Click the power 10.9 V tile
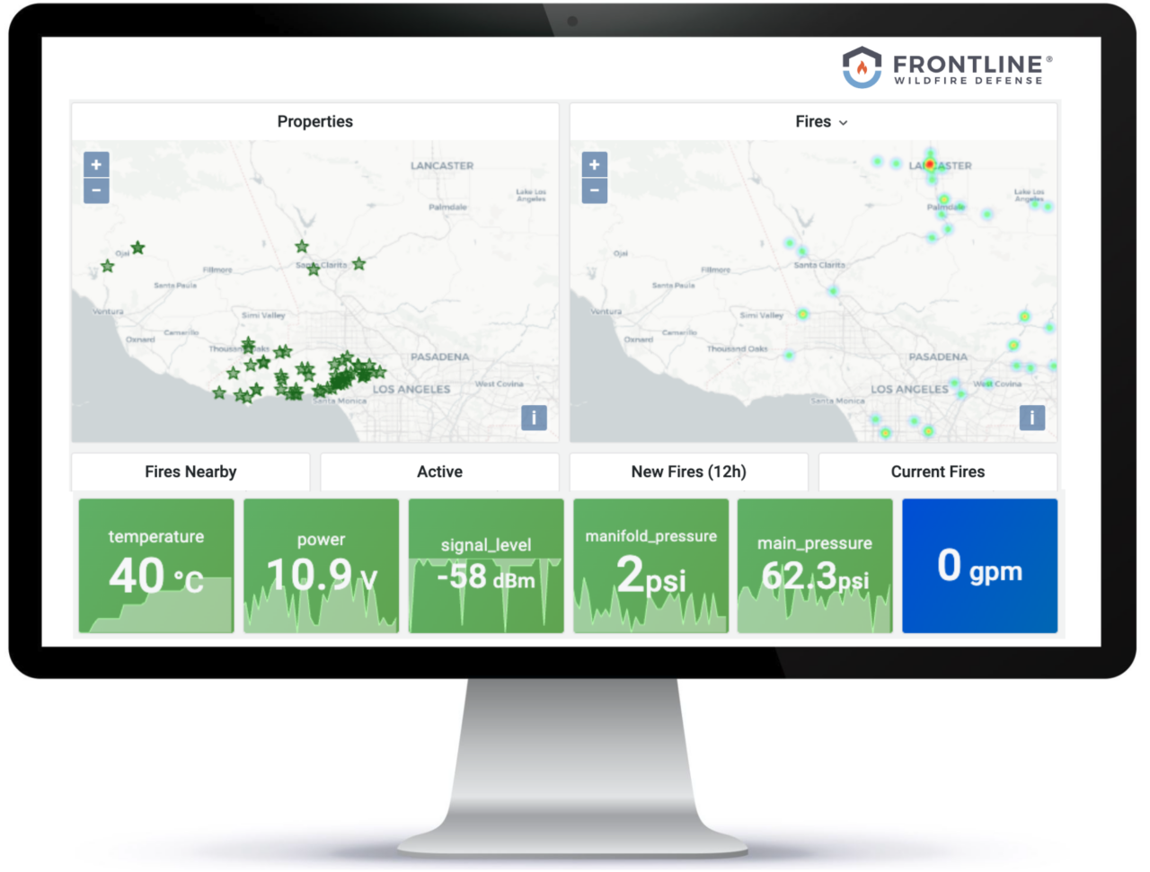Image resolution: width=1150 pixels, height=872 pixels. point(321,566)
